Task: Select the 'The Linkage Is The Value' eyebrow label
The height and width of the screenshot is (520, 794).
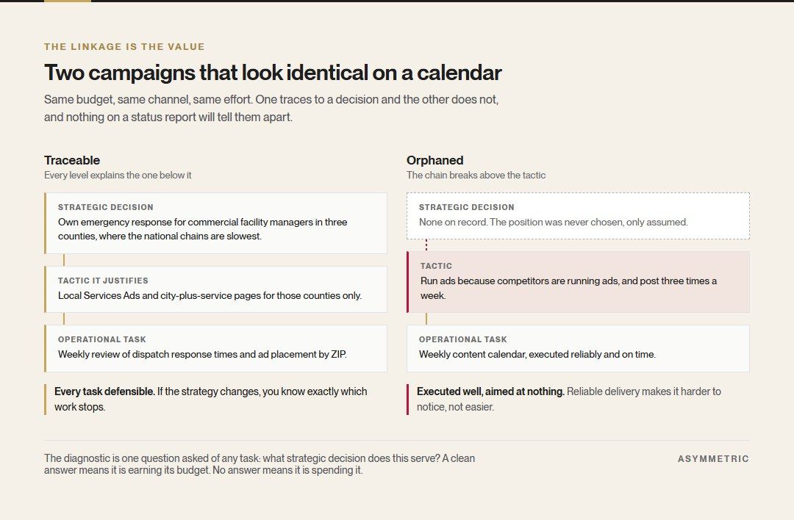Action: pos(124,46)
